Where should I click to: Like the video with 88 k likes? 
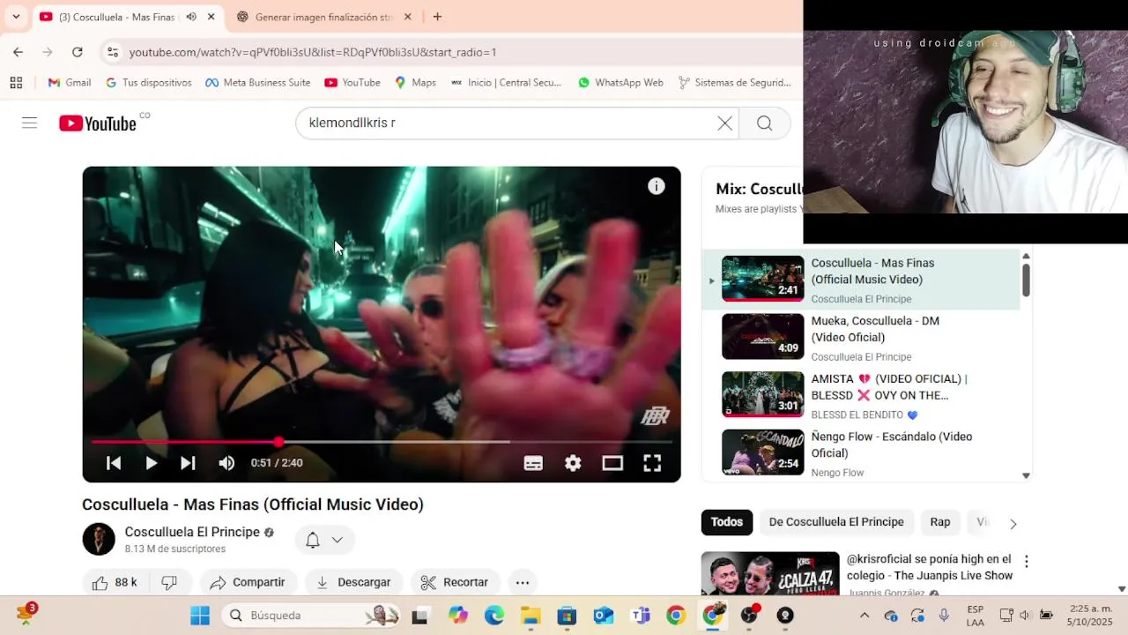point(115,582)
